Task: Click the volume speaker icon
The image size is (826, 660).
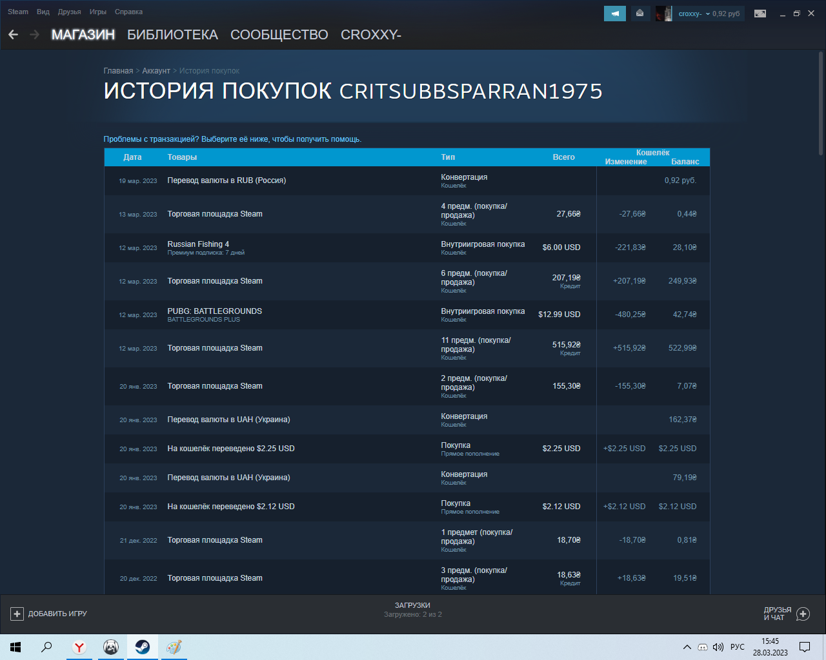Action: pyautogui.click(x=718, y=647)
